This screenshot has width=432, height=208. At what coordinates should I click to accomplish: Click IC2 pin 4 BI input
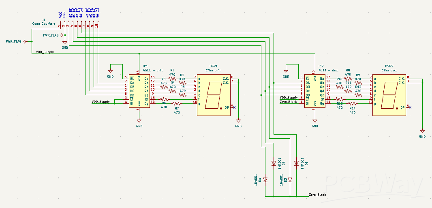pos(301,102)
